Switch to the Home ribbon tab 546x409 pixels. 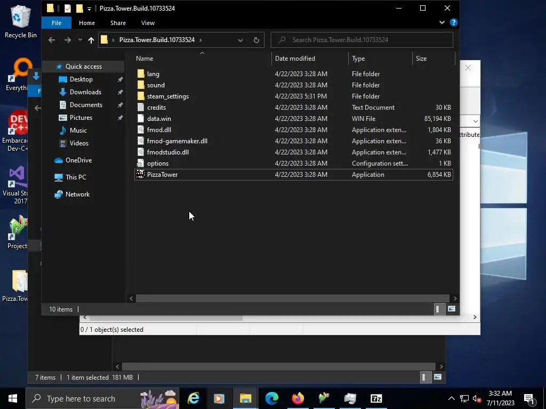click(87, 23)
